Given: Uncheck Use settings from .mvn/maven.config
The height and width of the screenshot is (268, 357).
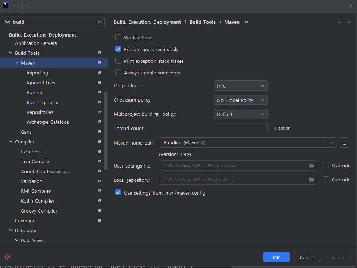Looking at the screenshot, I should tap(118, 192).
